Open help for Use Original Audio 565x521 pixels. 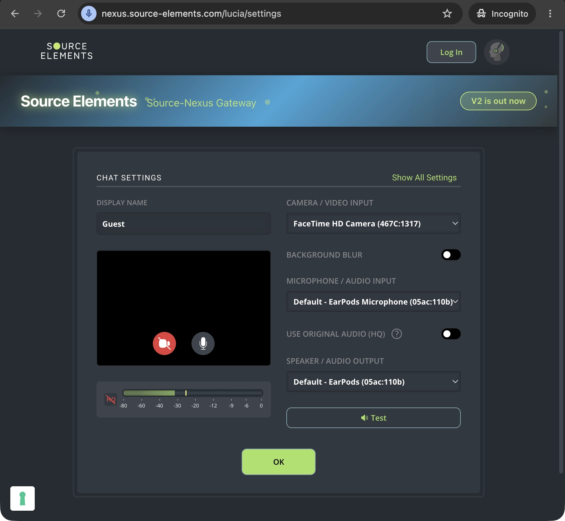click(397, 334)
